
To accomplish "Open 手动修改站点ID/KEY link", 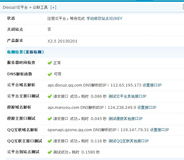I will pos(104,19).
